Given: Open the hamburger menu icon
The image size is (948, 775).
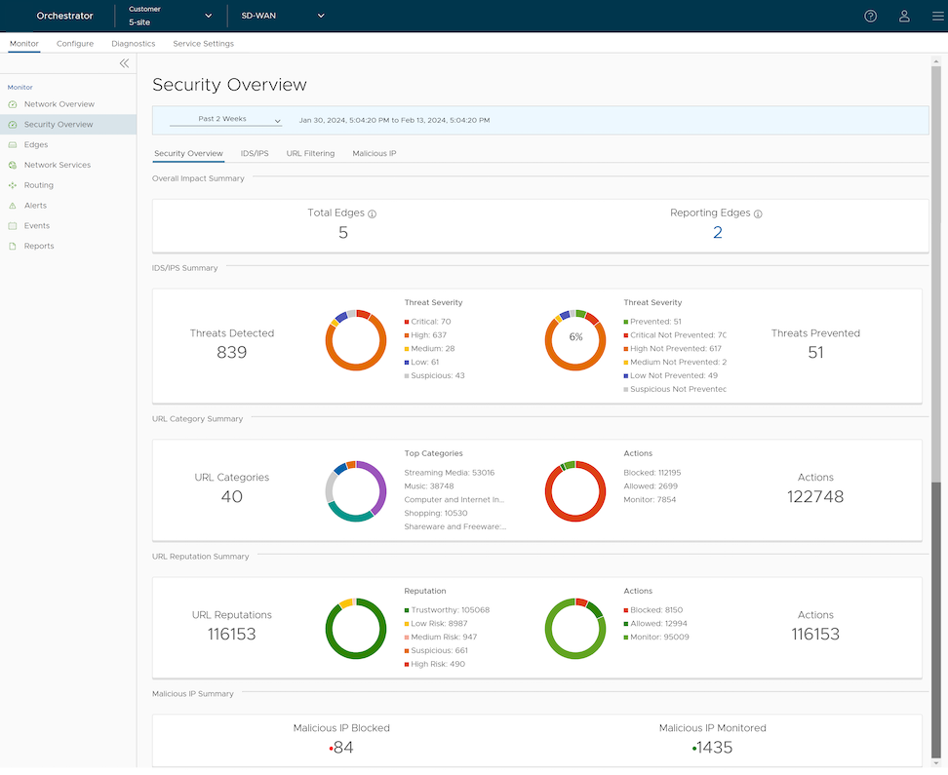Looking at the screenshot, I should click(937, 16).
